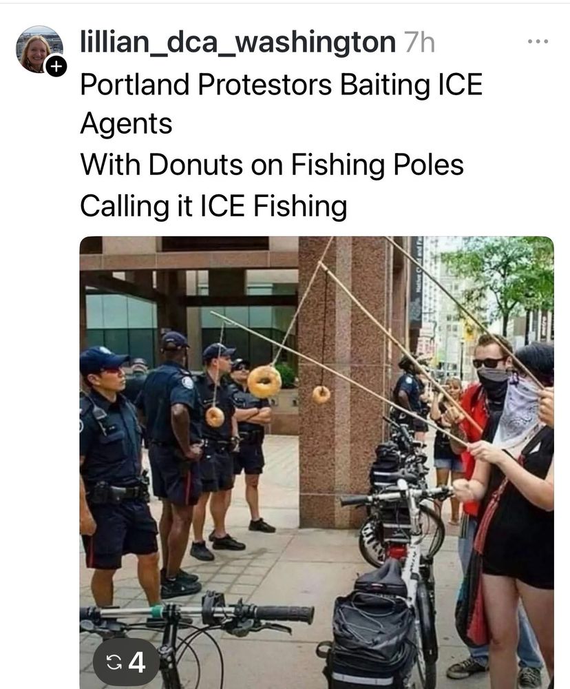This screenshot has width=570, height=689.
Task: Open the attached protest photo
Action: [x=317, y=462]
